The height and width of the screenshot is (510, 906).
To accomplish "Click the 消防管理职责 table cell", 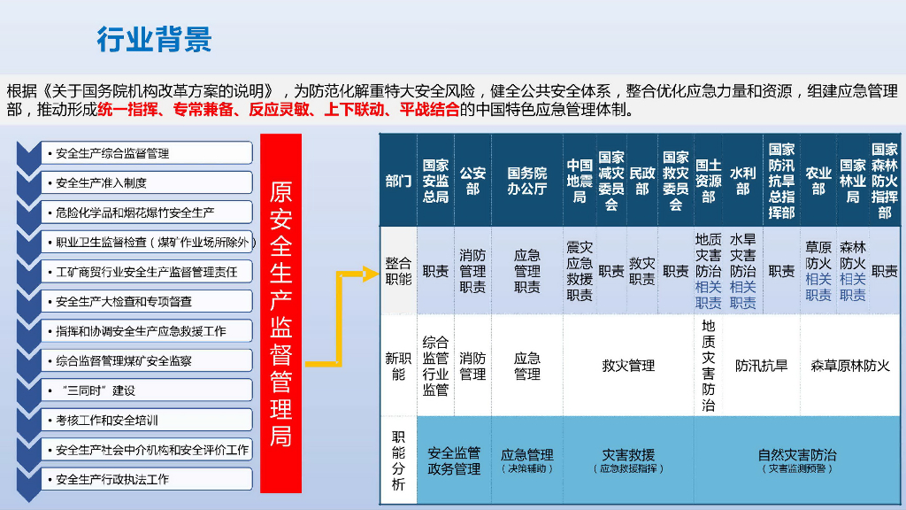I will [471, 270].
